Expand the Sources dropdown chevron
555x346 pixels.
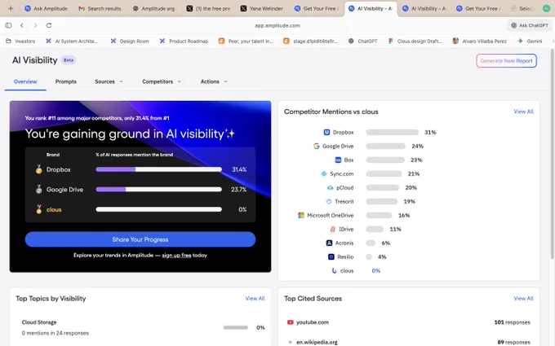(121, 81)
